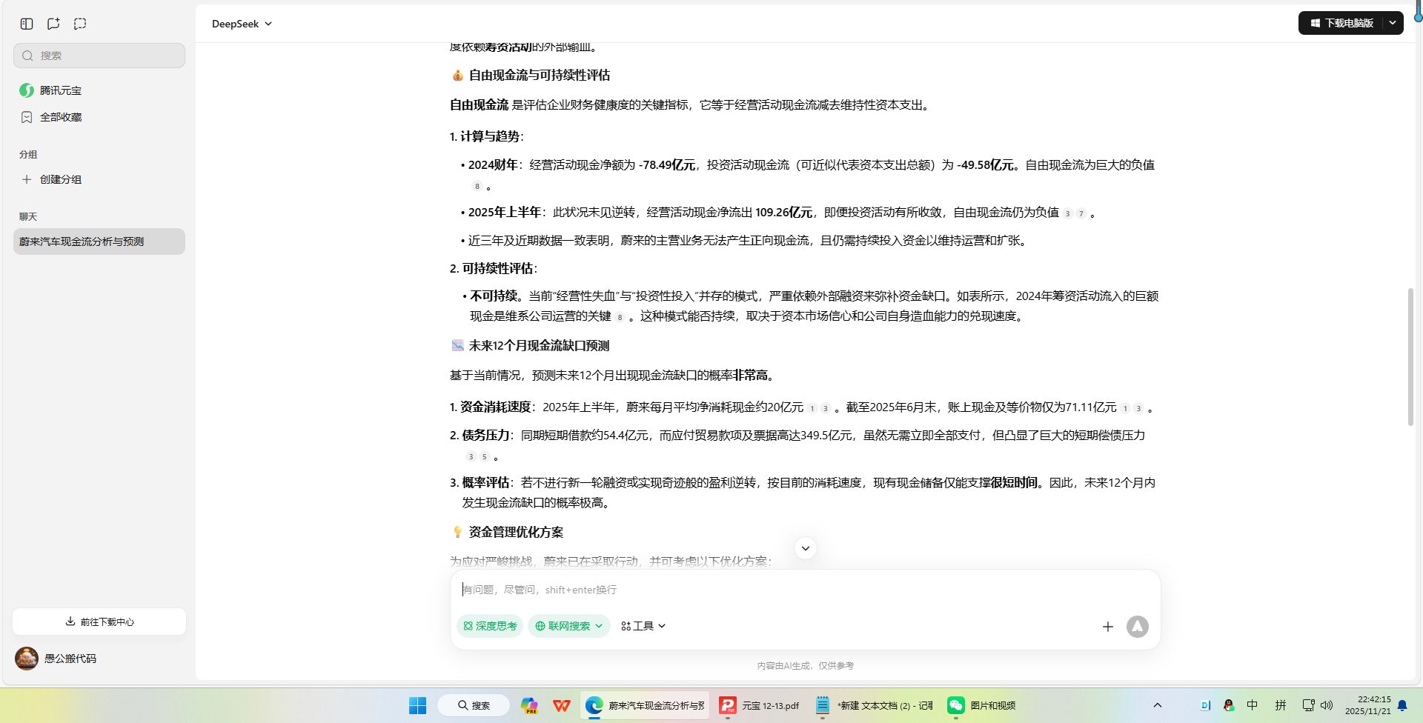Select chat 蔚来汽车现金流分析与预测
The width and height of the screenshot is (1423, 723).
pyautogui.click(x=80, y=241)
